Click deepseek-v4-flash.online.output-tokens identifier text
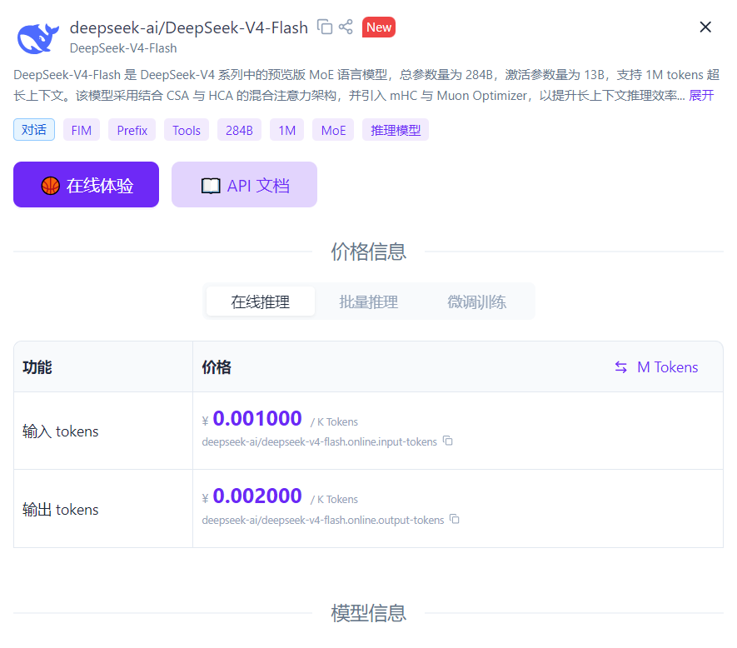 (x=323, y=520)
